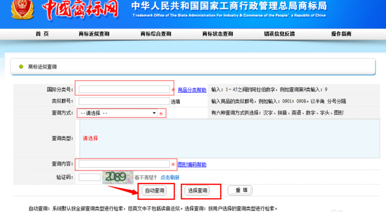The width and height of the screenshot is (386, 212).
Task: Click the national emblem logo in header
Action: 22,9
